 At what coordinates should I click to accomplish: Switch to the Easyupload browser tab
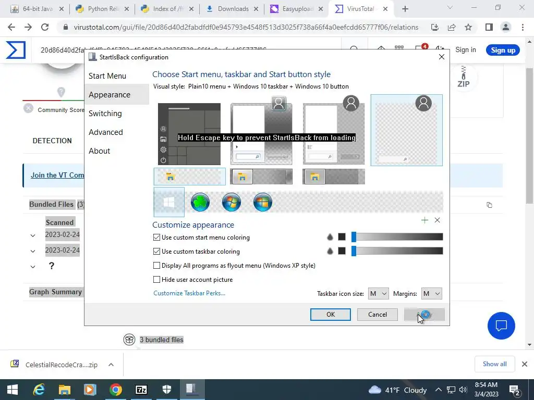pyautogui.click(x=297, y=9)
